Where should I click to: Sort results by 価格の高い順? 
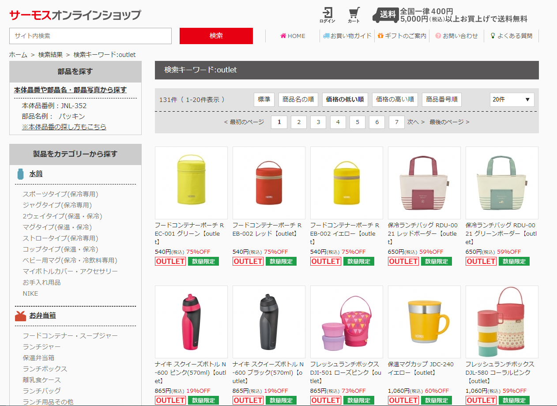tap(395, 100)
